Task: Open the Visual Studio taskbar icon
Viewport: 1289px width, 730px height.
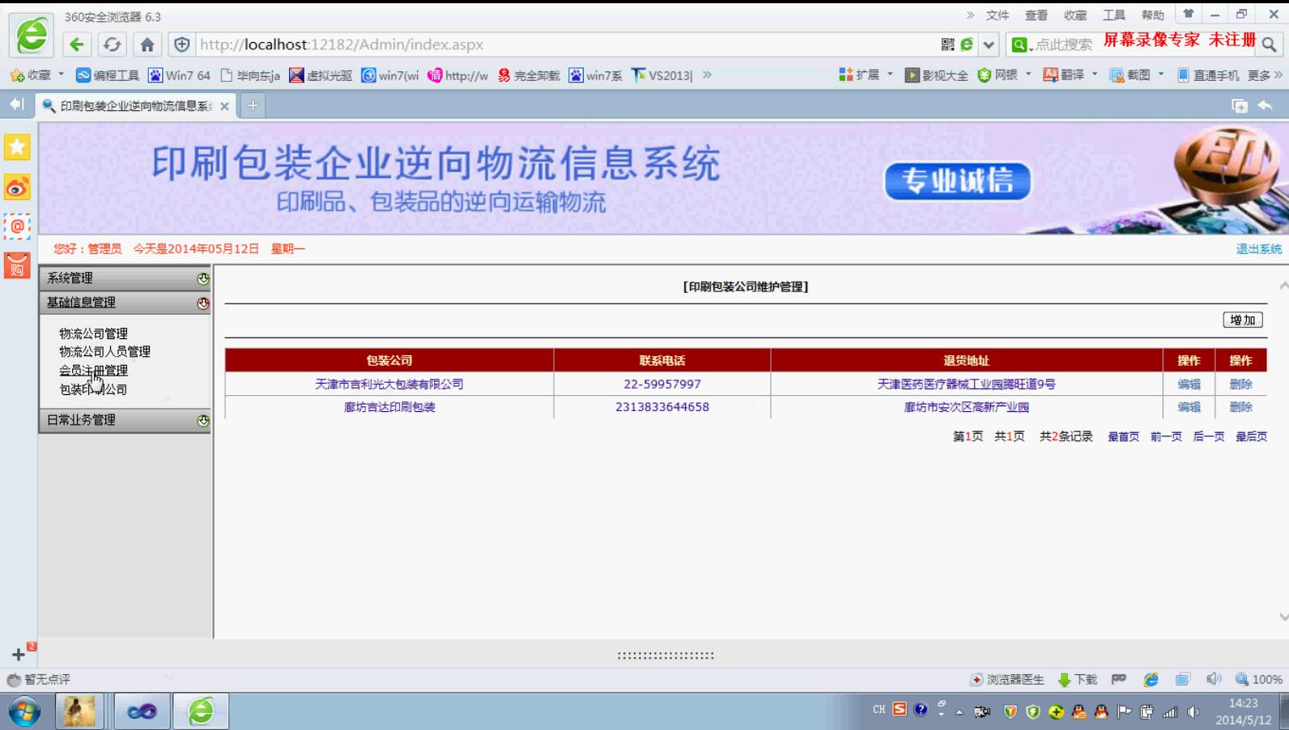Action: pyautogui.click(x=142, y=711)
